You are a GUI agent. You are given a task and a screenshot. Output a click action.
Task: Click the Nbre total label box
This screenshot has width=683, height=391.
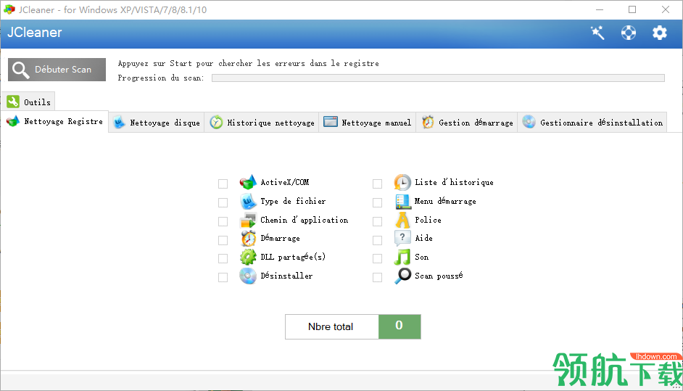click(332, 326)
